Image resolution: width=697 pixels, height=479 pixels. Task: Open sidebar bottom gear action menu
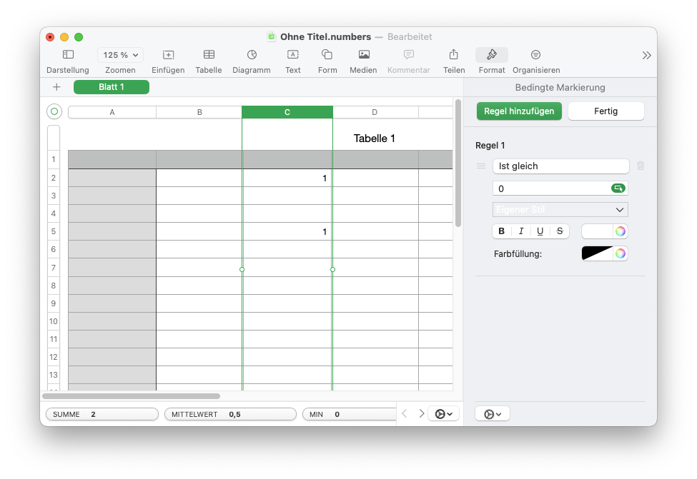coord(493,414)
